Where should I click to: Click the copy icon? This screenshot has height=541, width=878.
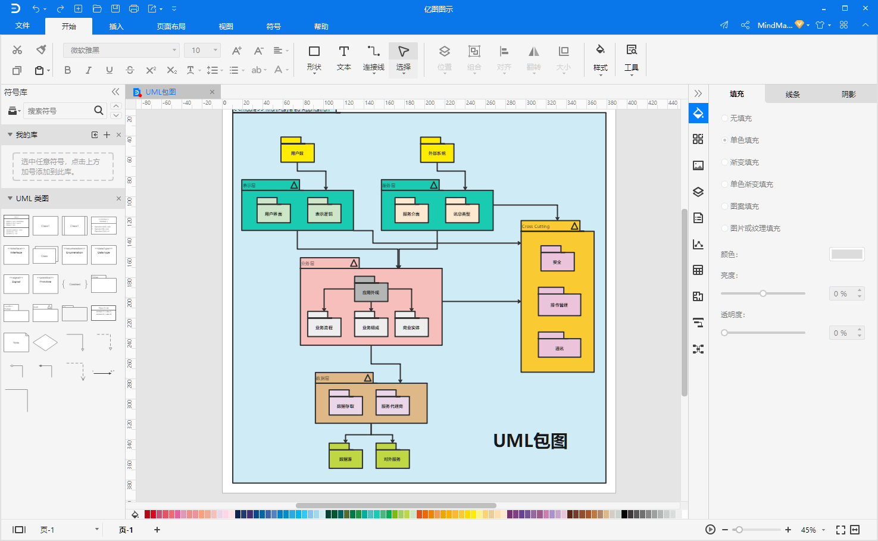(17, 70)
